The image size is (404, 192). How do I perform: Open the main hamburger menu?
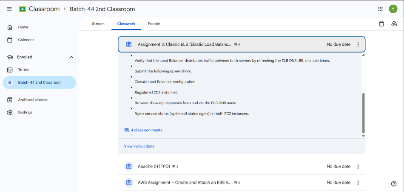click(9, 9)
